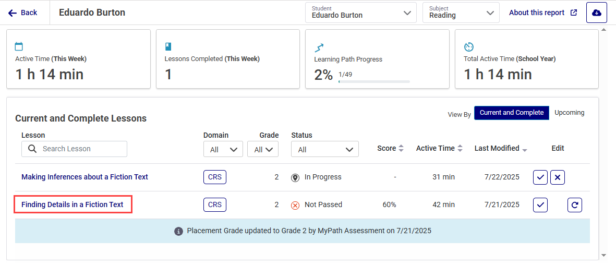The image size is (616, 265).
Task: Click CRS badge in Making Inferences row
Action: tap(215, 177)
